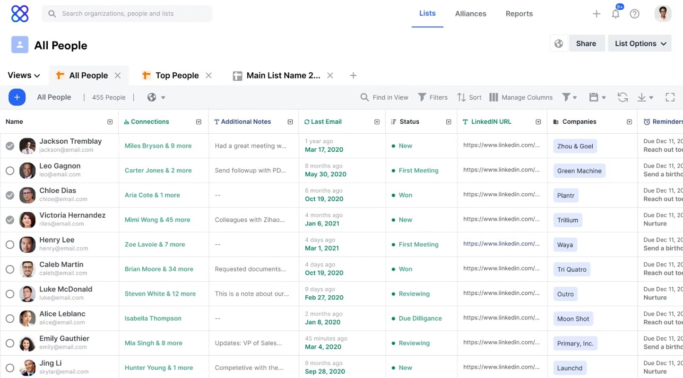Click Find in View search

(x=384, y=97)
